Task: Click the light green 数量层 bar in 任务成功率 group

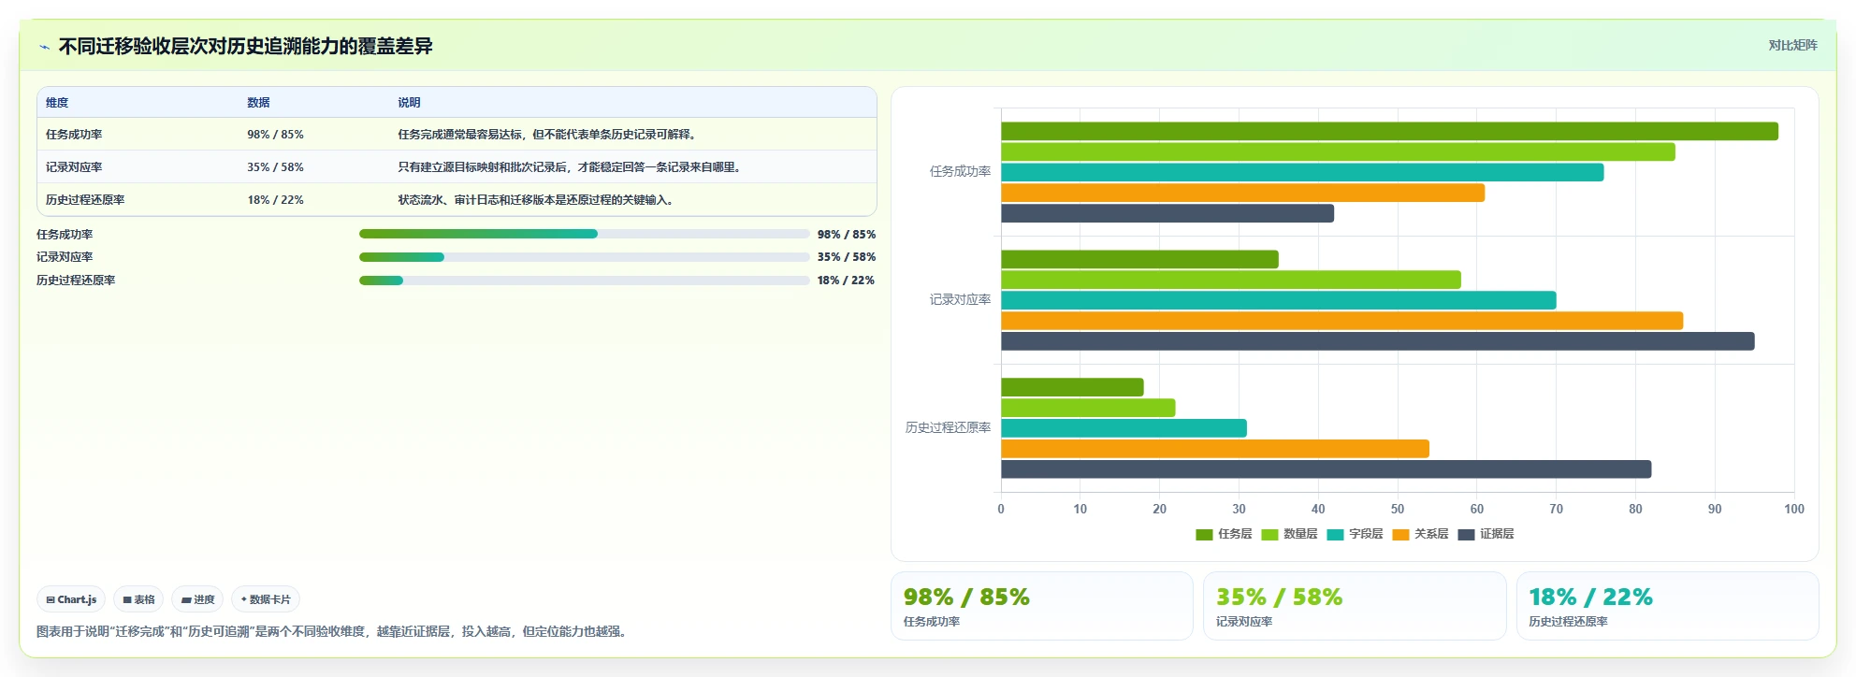Action: [1338, 151]
